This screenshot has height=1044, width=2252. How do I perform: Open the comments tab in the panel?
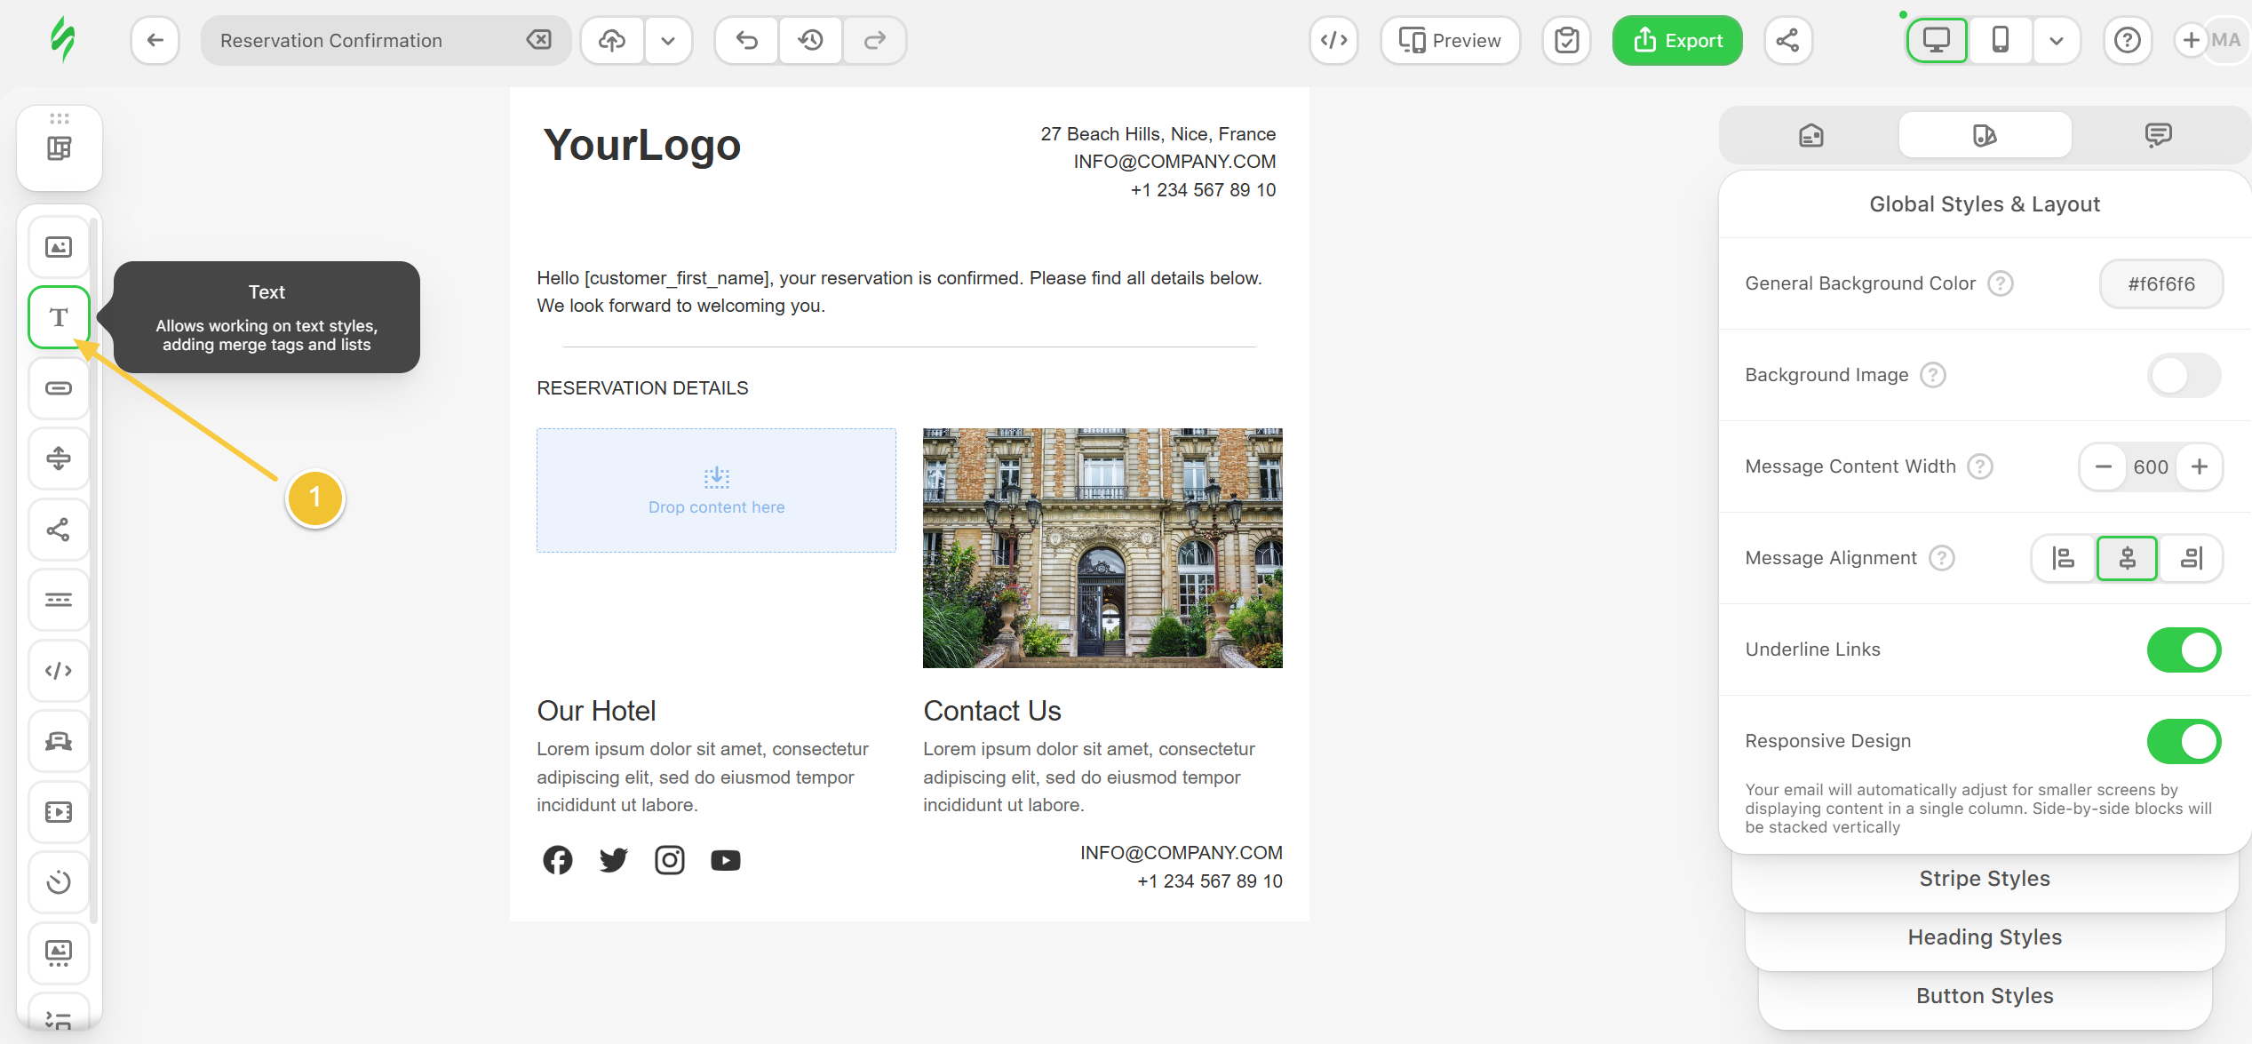2158,135
